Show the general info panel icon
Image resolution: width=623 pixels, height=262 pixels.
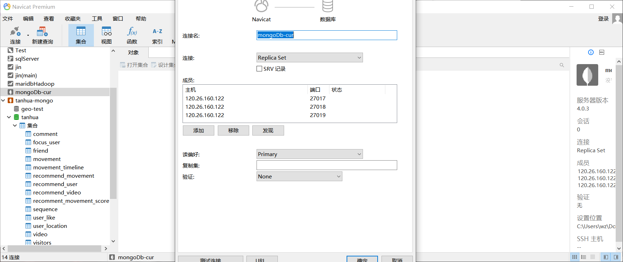[591, 52]
